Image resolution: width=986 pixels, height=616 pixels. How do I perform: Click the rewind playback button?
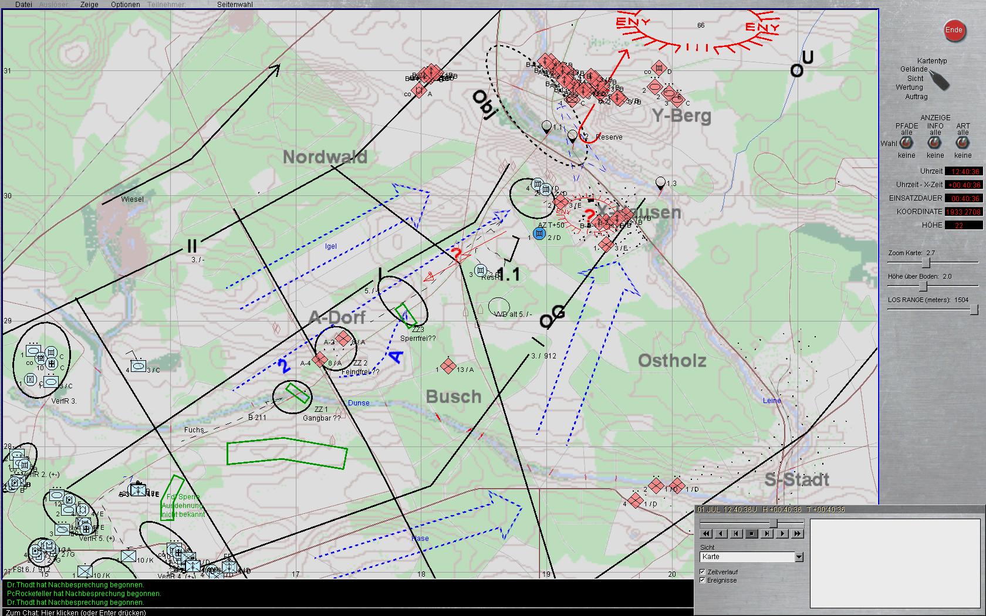click(706, 534)
